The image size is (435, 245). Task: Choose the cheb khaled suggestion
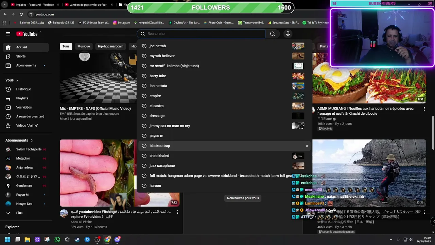click(224, 156)
